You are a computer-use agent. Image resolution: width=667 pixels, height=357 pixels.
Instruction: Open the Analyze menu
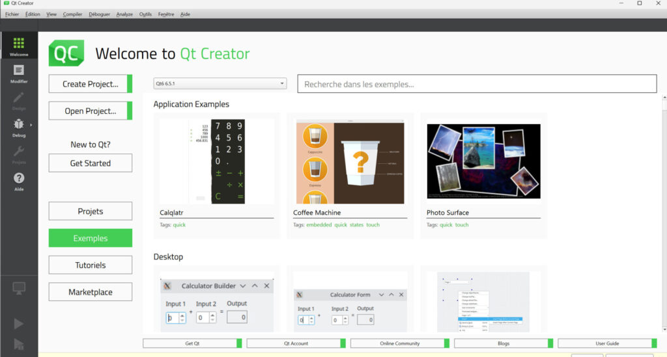(124, 14)
